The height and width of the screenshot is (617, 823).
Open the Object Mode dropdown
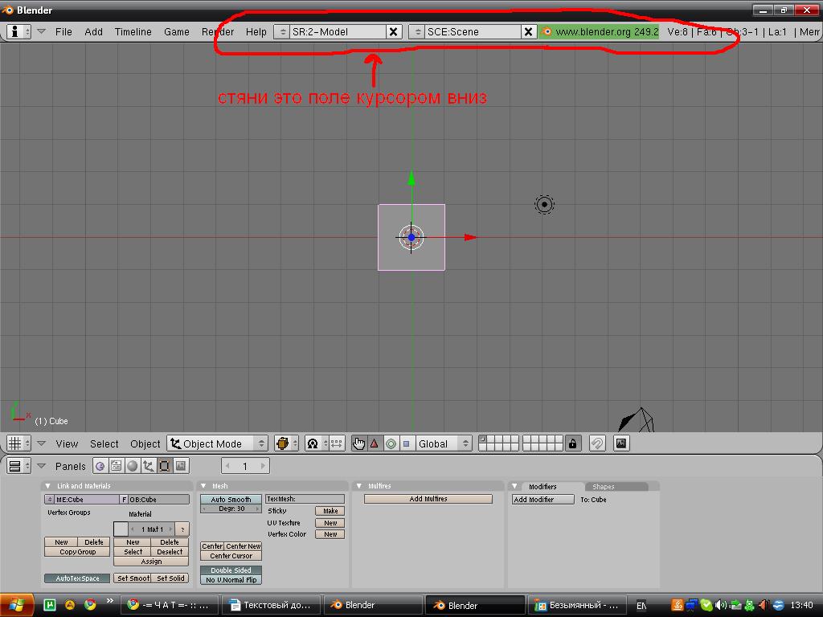(x=217, y=443)
